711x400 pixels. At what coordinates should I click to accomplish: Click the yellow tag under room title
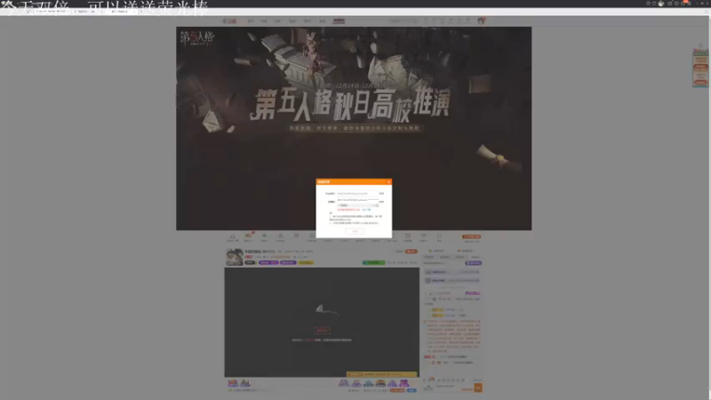pyautogui.click(x=306, y=262)
